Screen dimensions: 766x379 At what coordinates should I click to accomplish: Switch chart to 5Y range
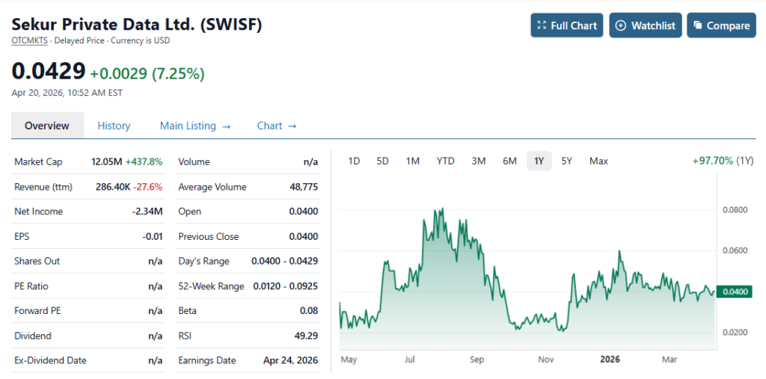(x=567, y=161)
